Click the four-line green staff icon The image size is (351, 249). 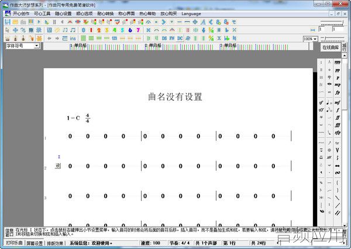click(83, 38)
